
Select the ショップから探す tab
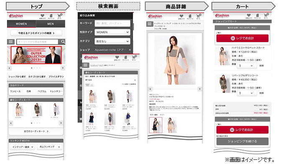click(17, 76)
